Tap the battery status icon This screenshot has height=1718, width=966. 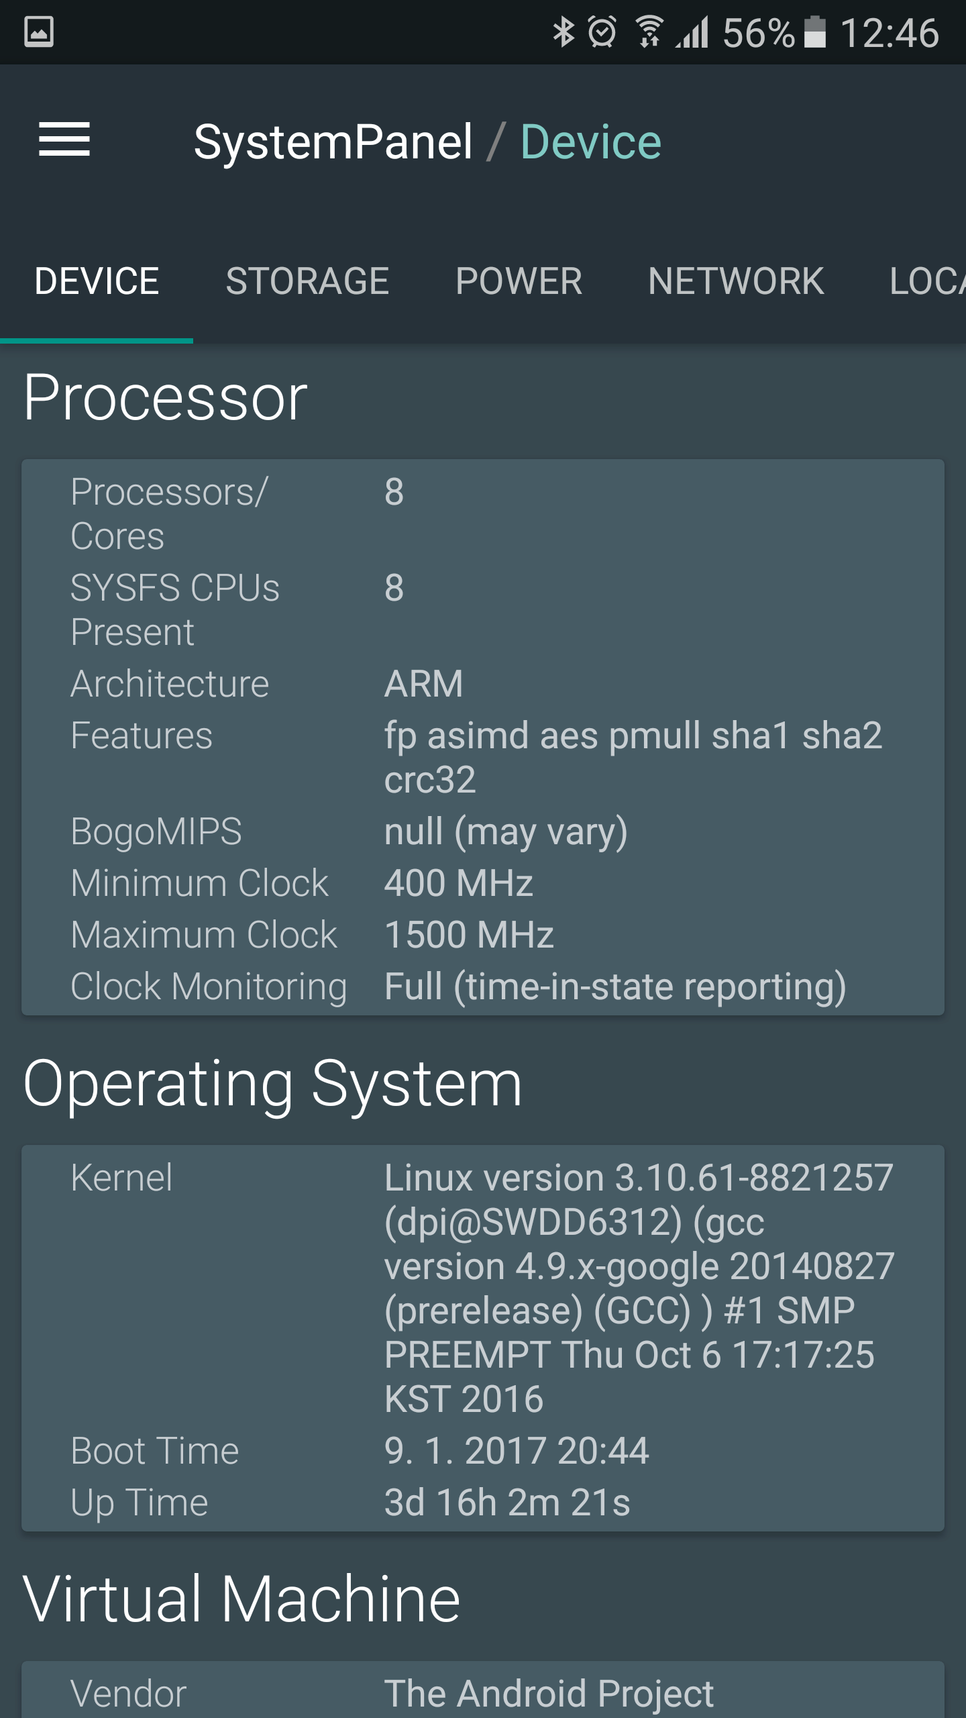814,32
